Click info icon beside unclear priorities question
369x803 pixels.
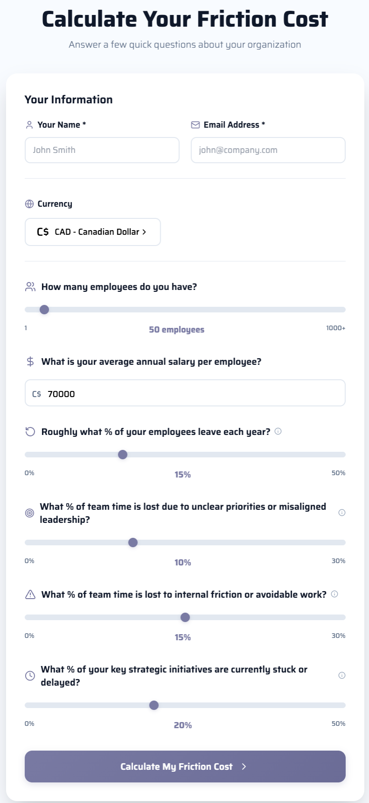tap(342, 513)
